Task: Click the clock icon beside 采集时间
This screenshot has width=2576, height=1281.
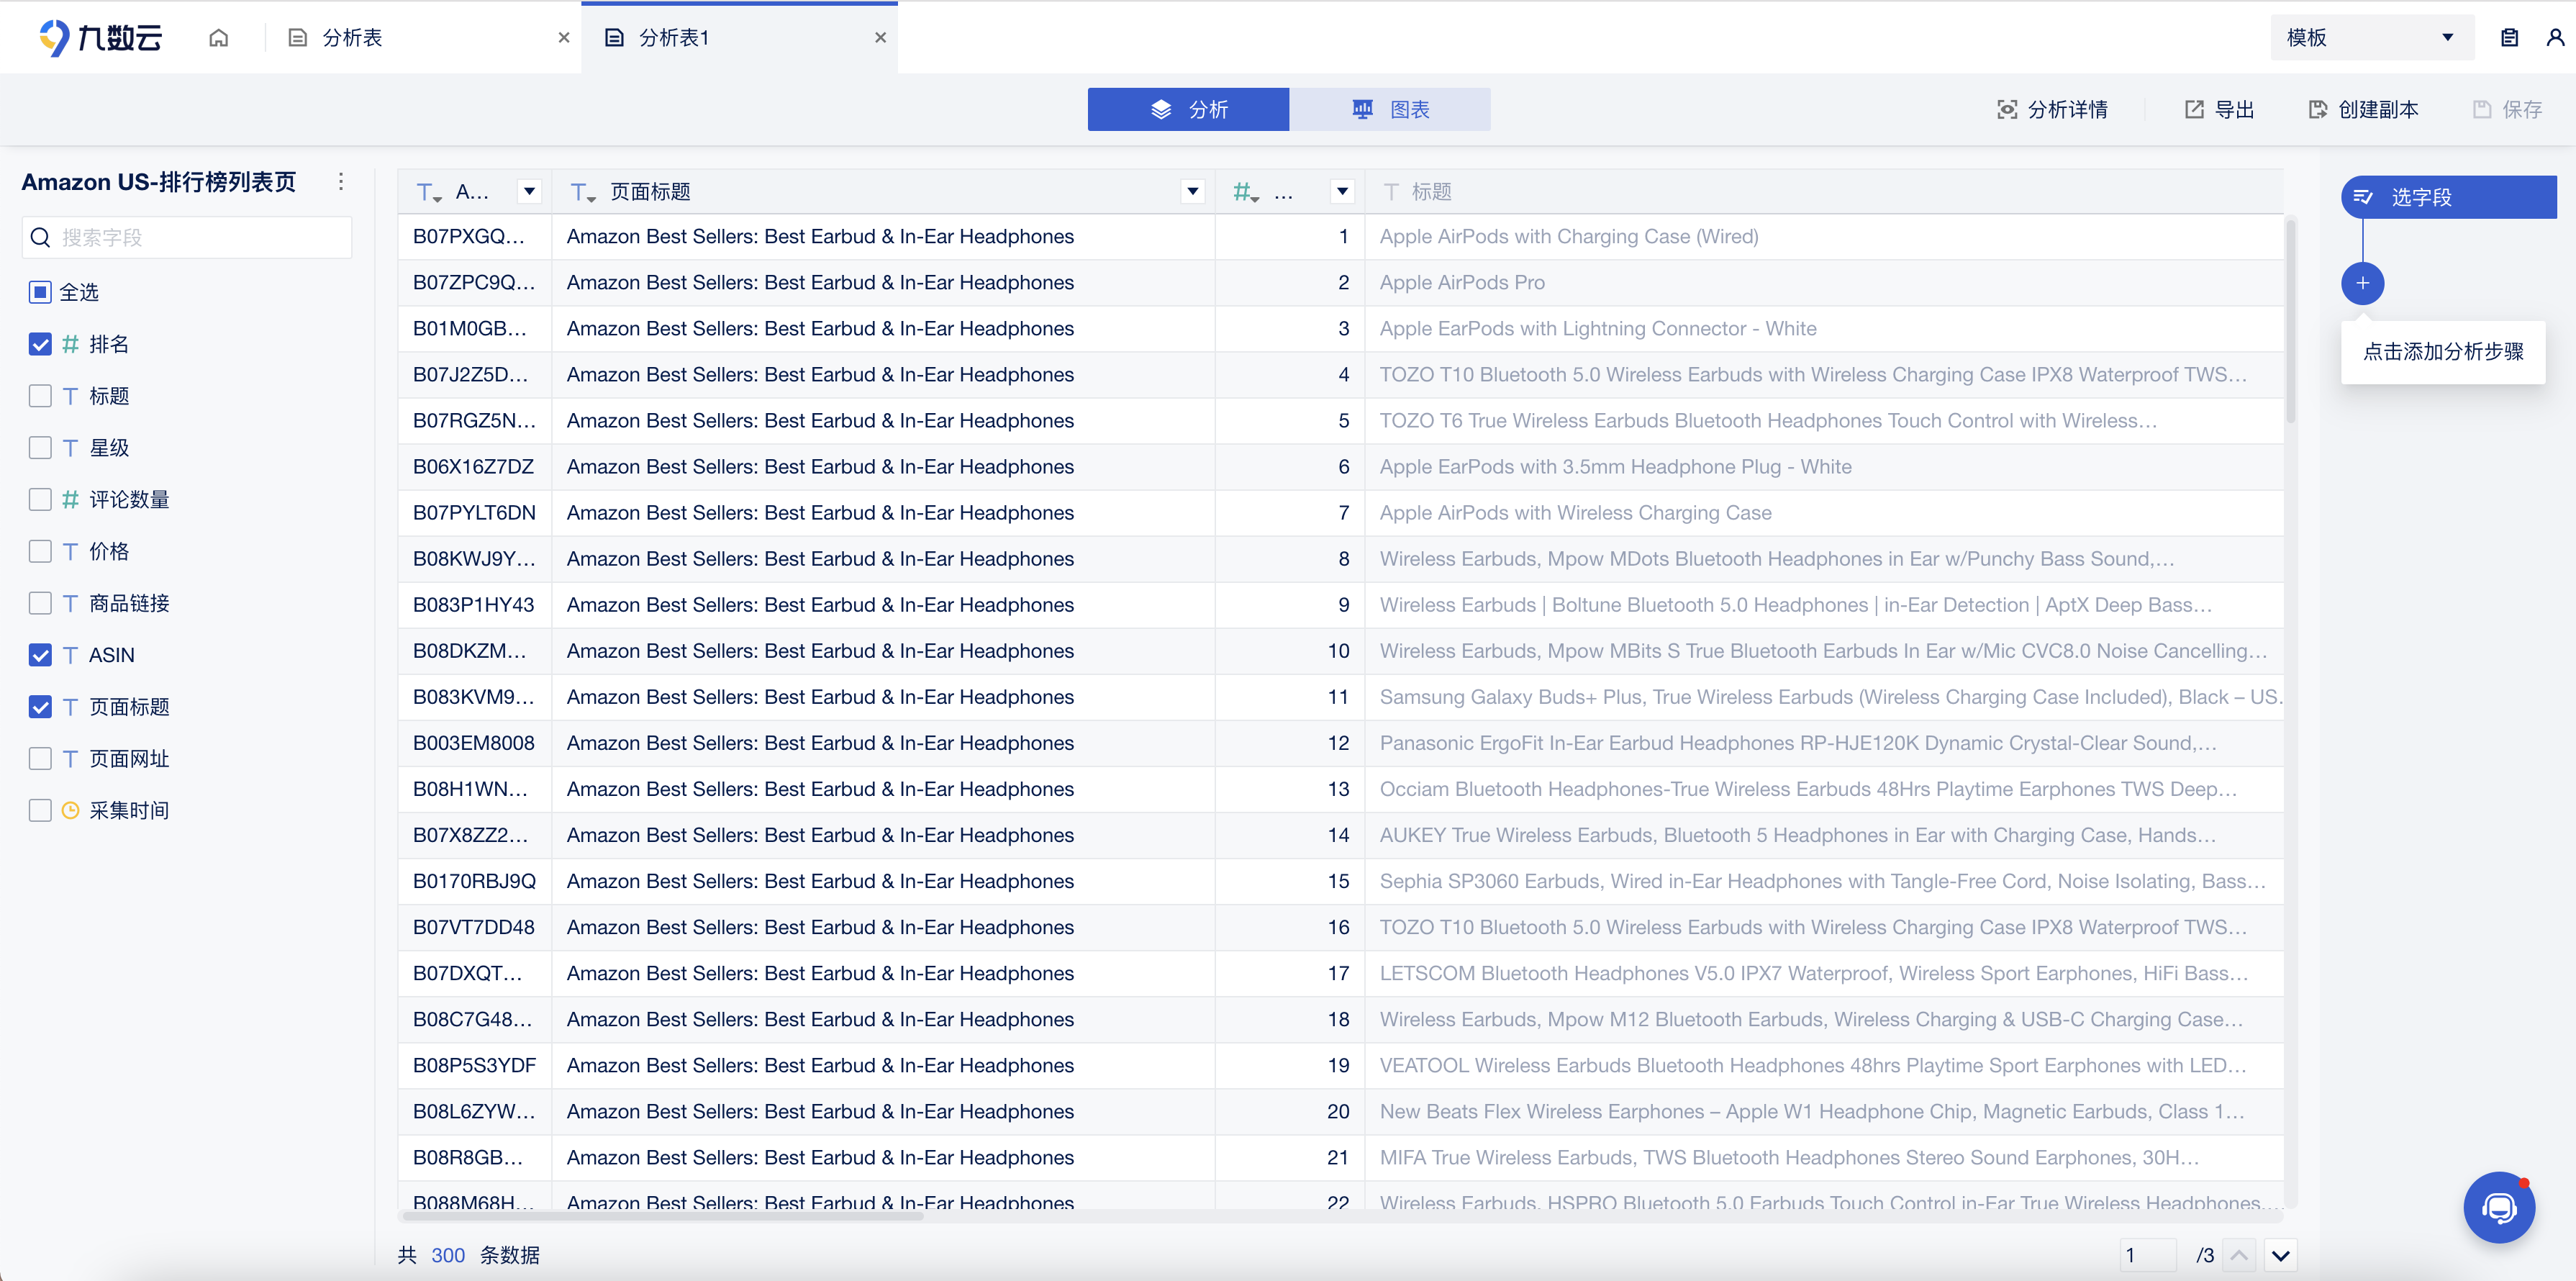Action: (x=70, y=810)
